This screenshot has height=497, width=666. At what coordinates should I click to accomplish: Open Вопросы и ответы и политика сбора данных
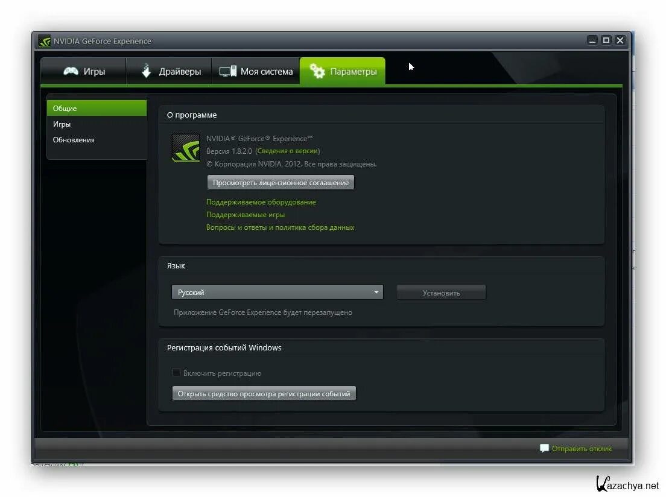pyautogui.click(x=280, y=227)
